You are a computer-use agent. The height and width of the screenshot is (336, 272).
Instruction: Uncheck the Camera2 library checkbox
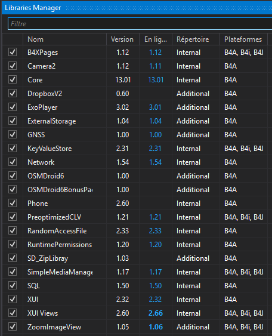point(13,66)
